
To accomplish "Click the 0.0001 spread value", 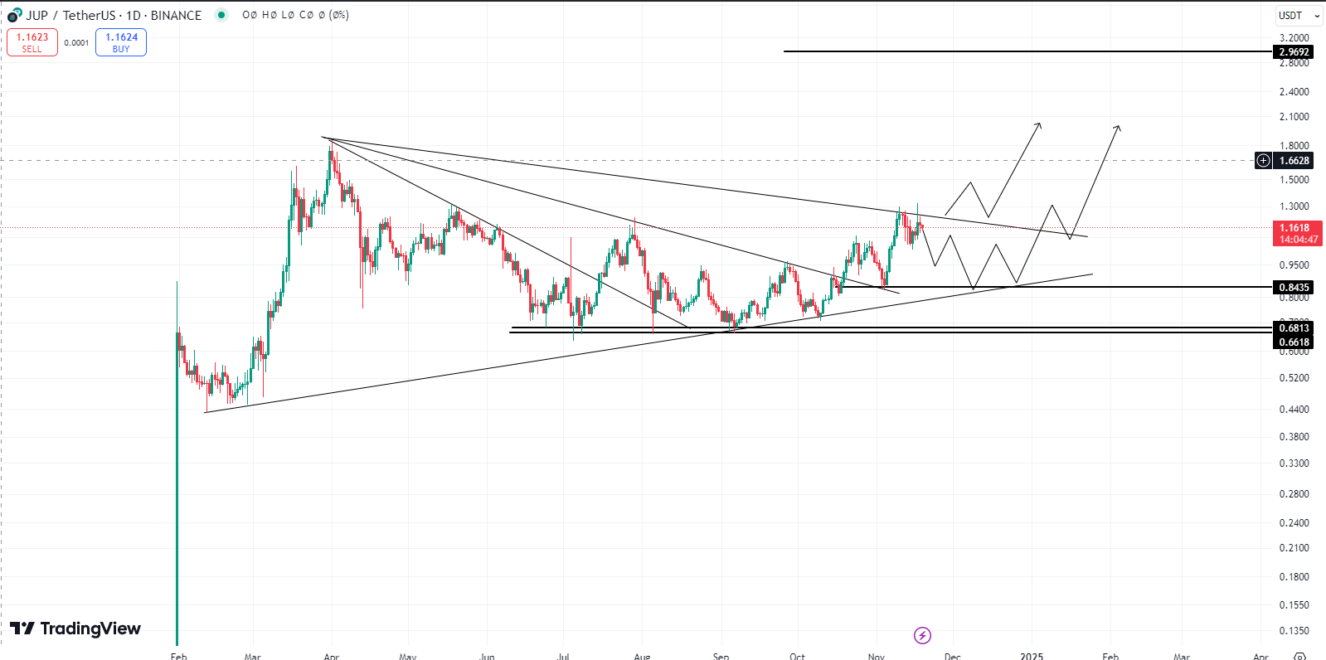I will tap(76, 43).
